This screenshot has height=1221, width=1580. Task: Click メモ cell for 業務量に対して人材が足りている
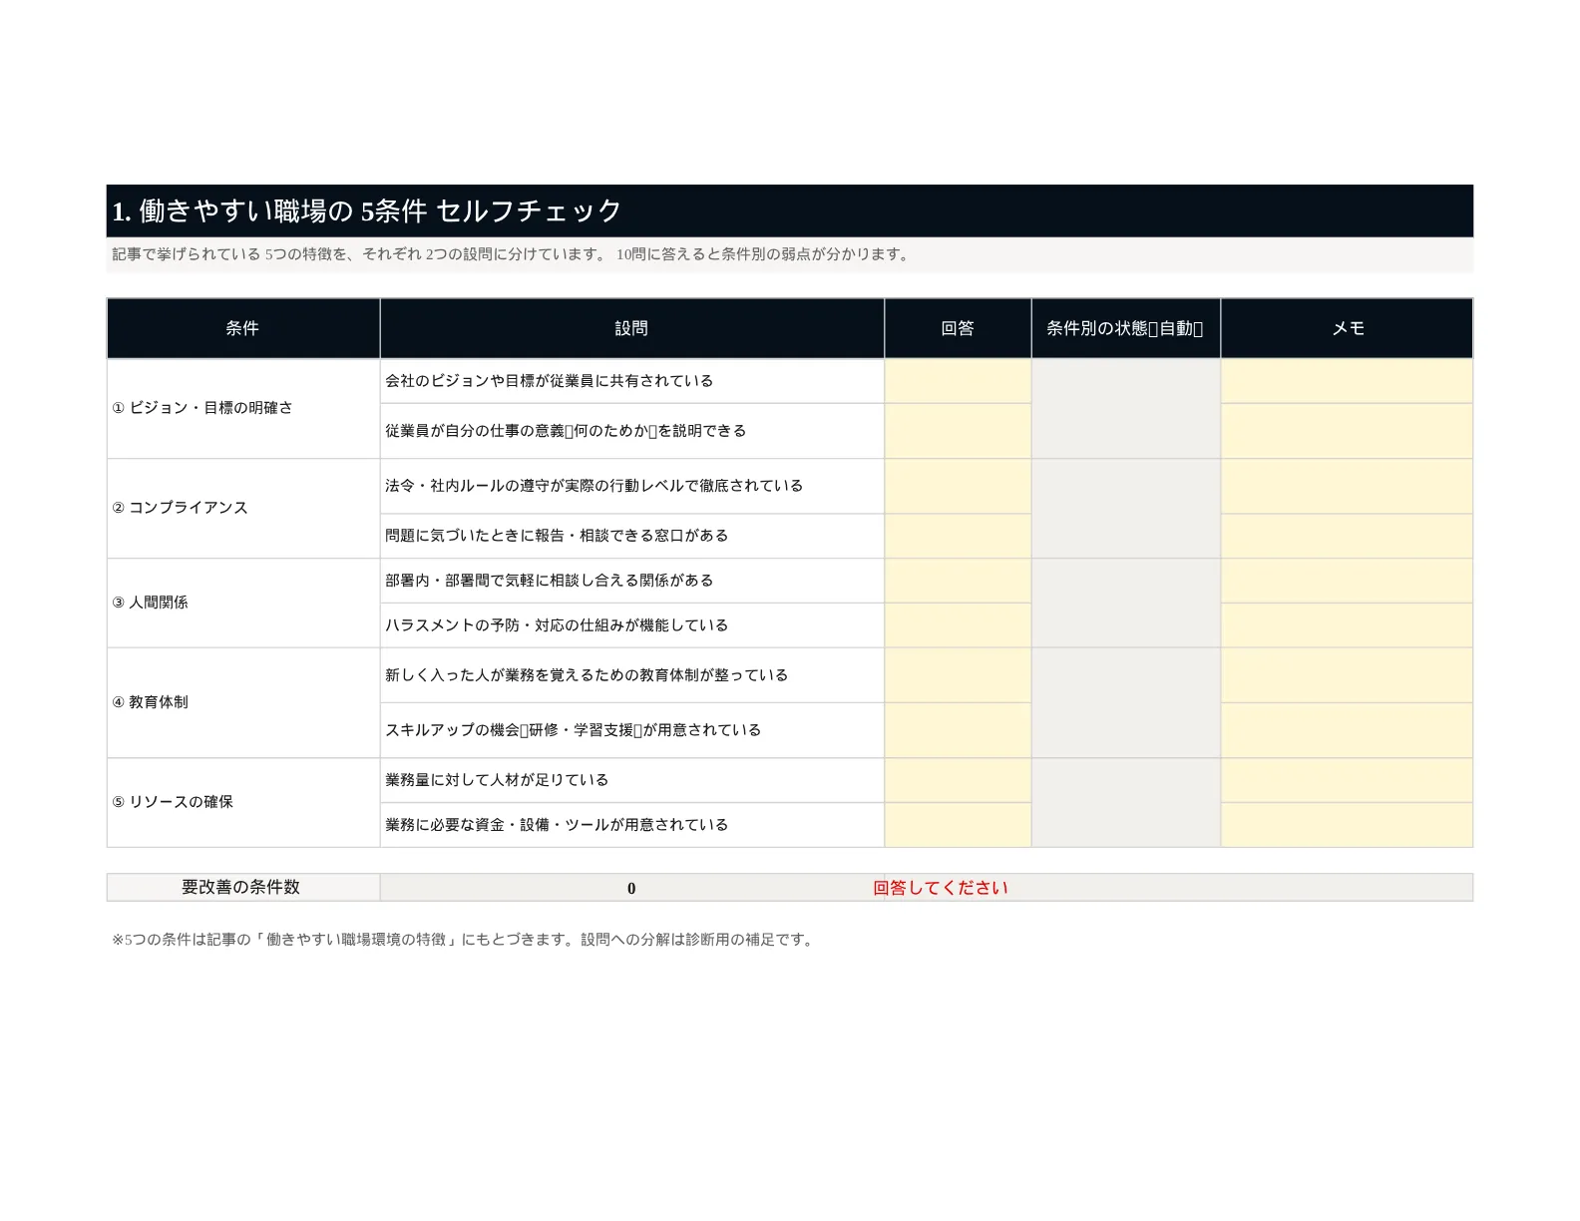(x=1348, y=780)
